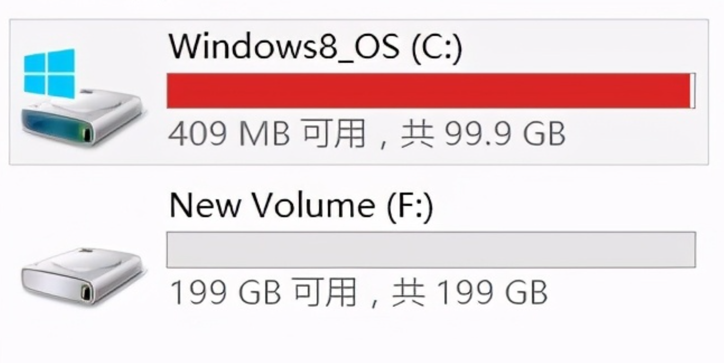Click the "409 MB" free space text
The image size is (724, 363).
click(x=229, y=134)
